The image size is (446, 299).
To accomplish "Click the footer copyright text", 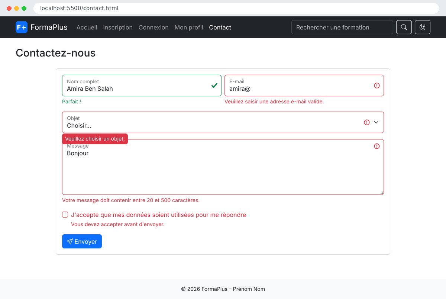I will 223,289.
